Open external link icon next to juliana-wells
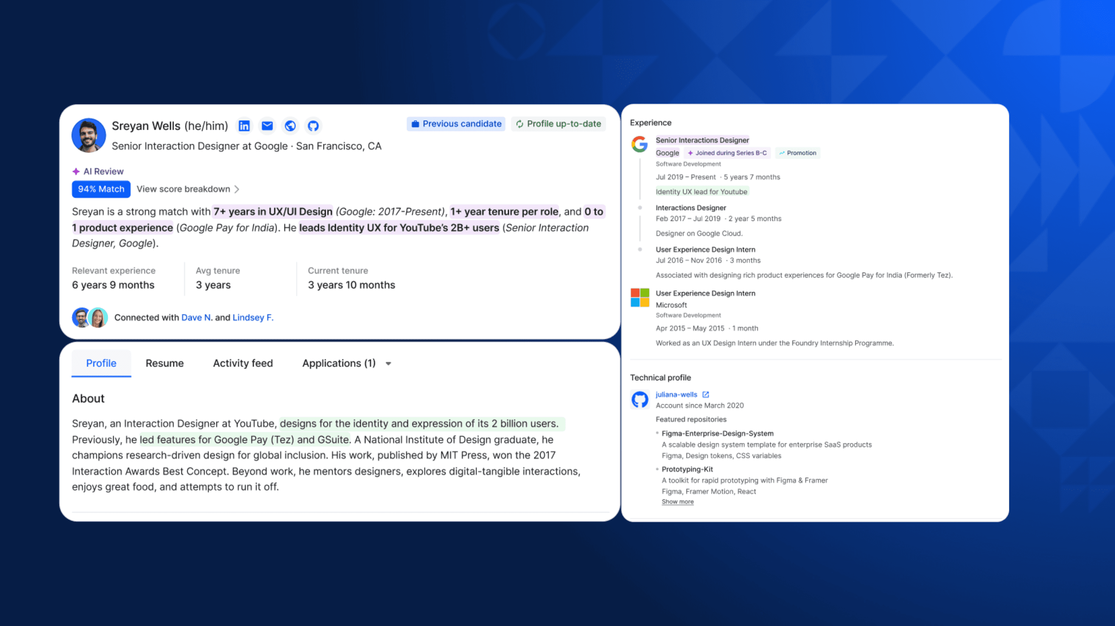 [705, 394]
